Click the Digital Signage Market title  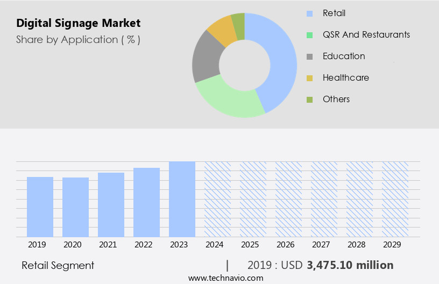pyautogui.click(x=79, y=23)
